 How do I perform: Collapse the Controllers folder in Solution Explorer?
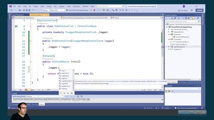pyautogui.click(x=169, y=39)
